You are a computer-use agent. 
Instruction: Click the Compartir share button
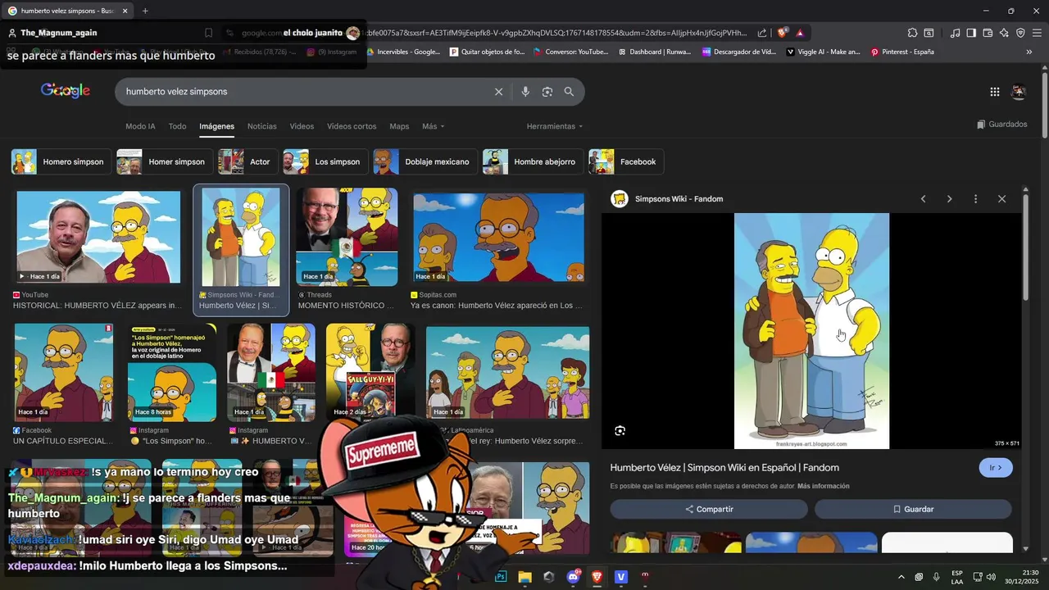[709, 509]
